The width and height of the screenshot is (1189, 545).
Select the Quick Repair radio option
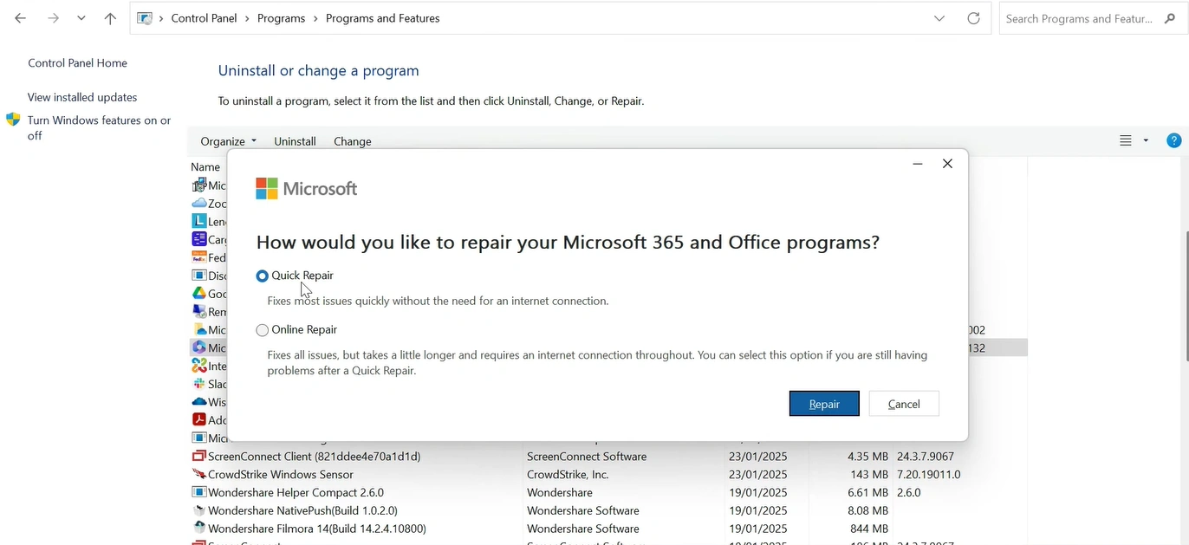click(x=263, y=276)
